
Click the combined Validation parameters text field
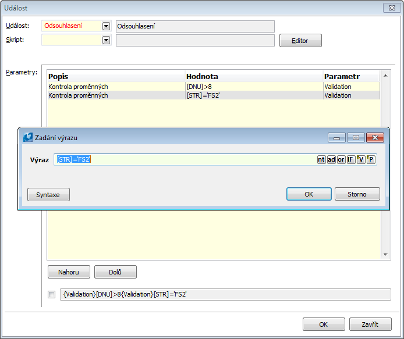pos(225,294)
